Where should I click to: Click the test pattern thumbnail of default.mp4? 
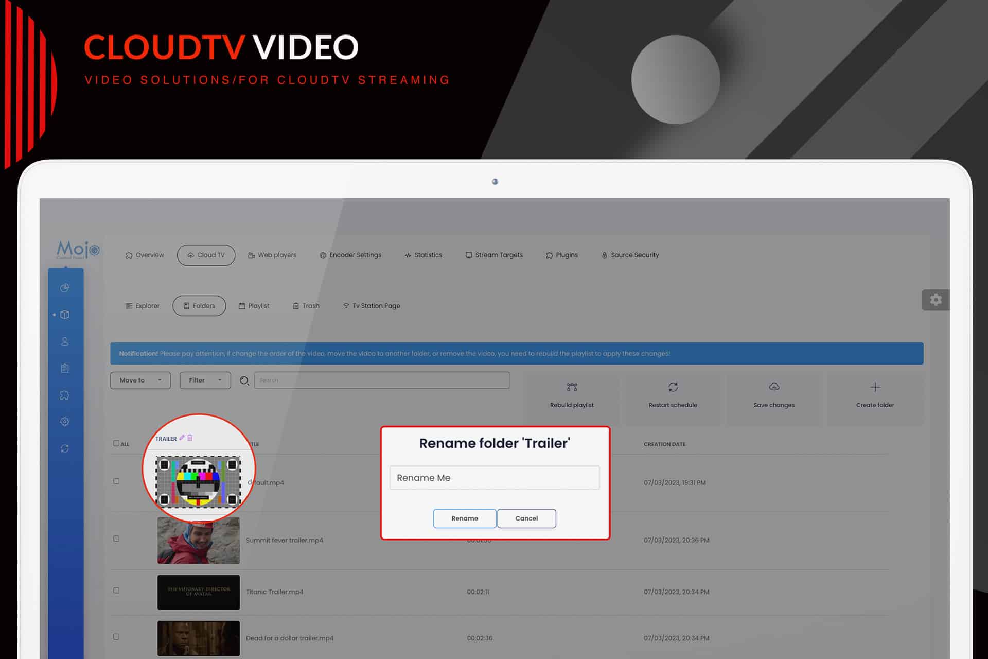[x=198, y=482]
